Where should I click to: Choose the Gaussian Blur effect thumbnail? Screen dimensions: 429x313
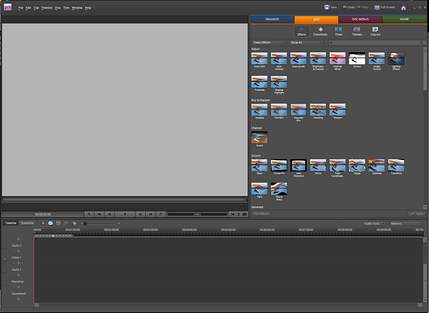tap(298, 111)
